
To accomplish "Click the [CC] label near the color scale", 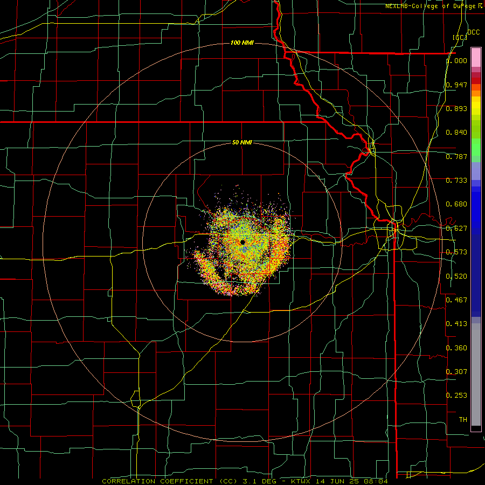I will (x=460, y=37).
